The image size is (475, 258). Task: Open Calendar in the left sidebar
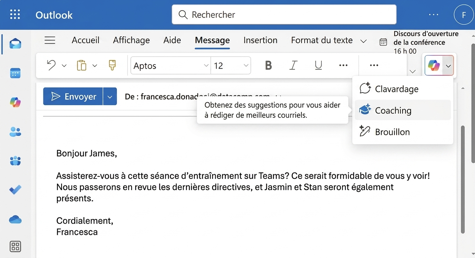click(15, 73)
